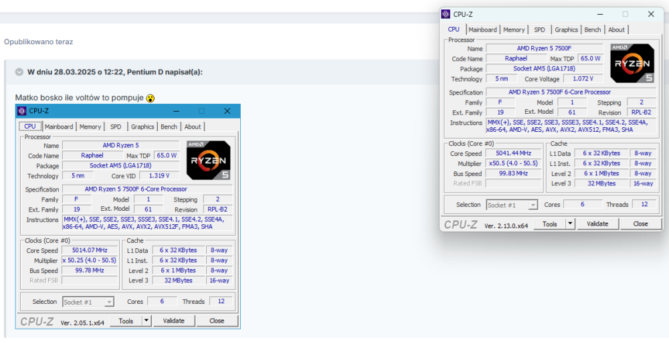Image resolution: width=669 pixels, height=342 pixels.
Task: Open the Tools dropdown arrow in version 2.13.0 window
Action: pyautogui.click(x=570, y=224)
